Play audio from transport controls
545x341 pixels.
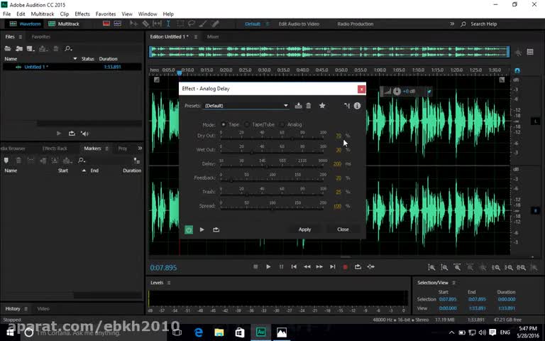(x=268, y=266)
